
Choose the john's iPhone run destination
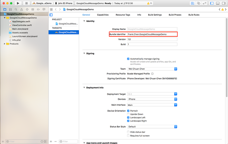point(64,3)
